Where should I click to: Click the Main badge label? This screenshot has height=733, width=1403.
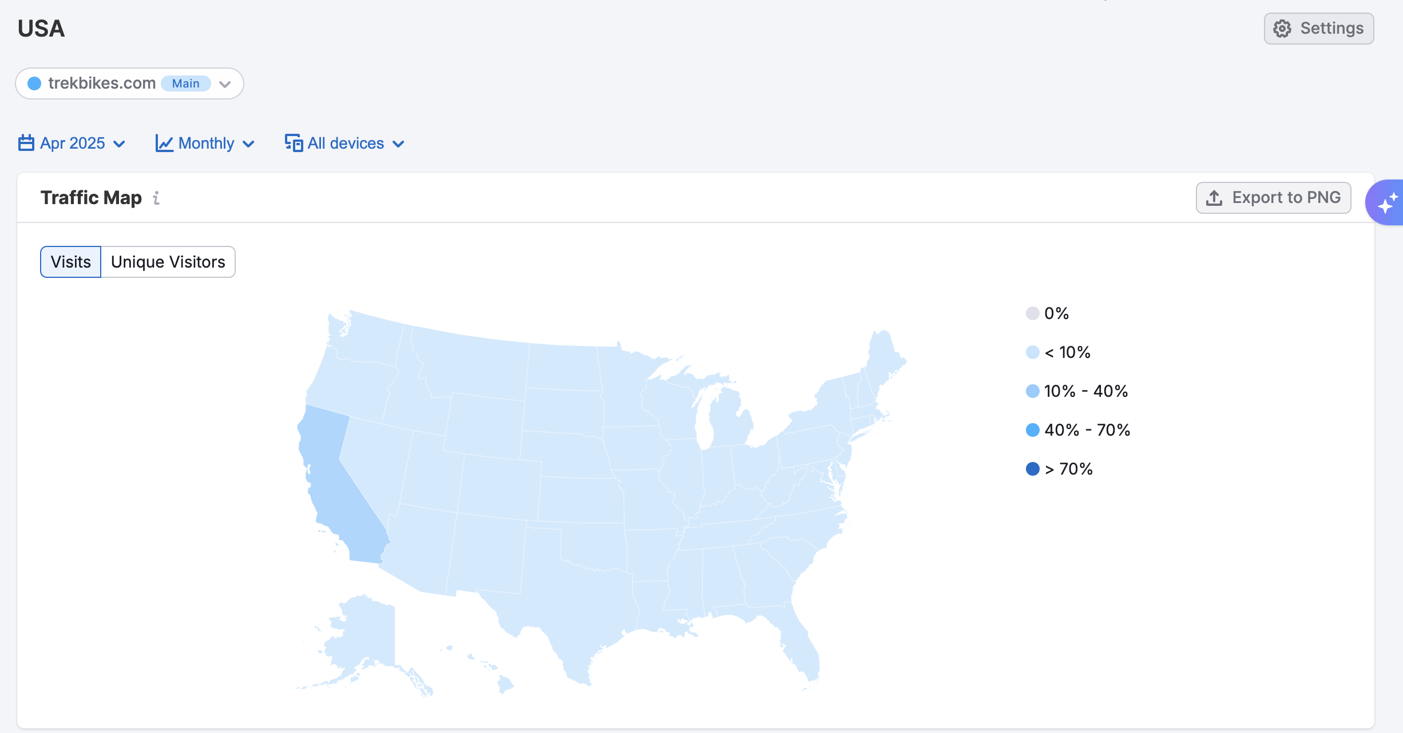tap(185, 83)
